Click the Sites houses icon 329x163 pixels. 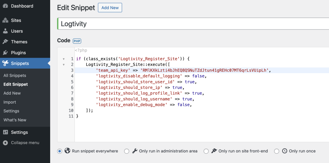click(x=5, y=20)
